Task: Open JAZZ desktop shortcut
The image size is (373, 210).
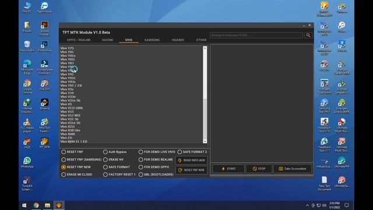Action: point(27,143)
